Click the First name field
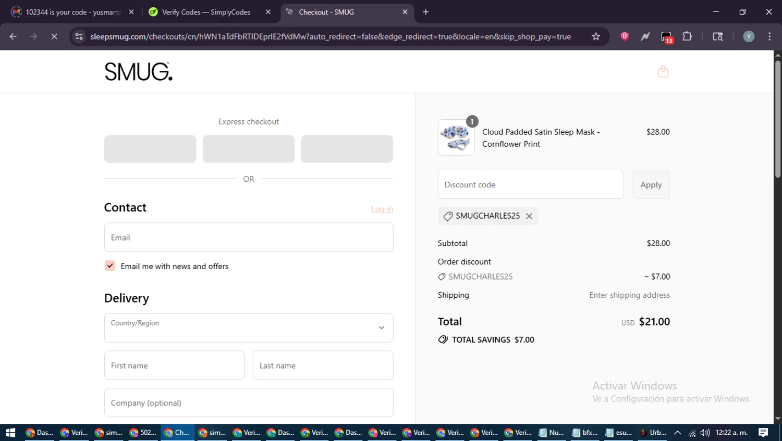Image resolution: width=782 pixels, height=441 pixels. [174, 366]
